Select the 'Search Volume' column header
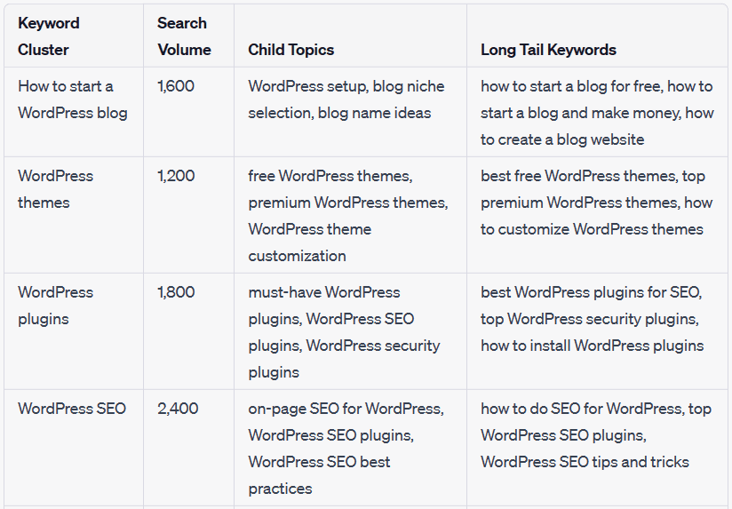Screen dimensions: 732x509 point(188,36)
